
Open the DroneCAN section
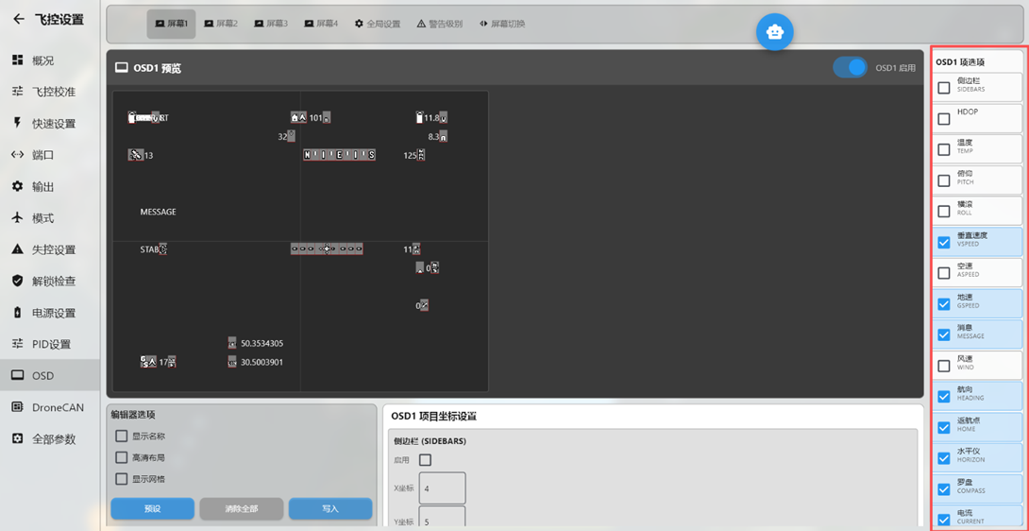coord(57,407)
